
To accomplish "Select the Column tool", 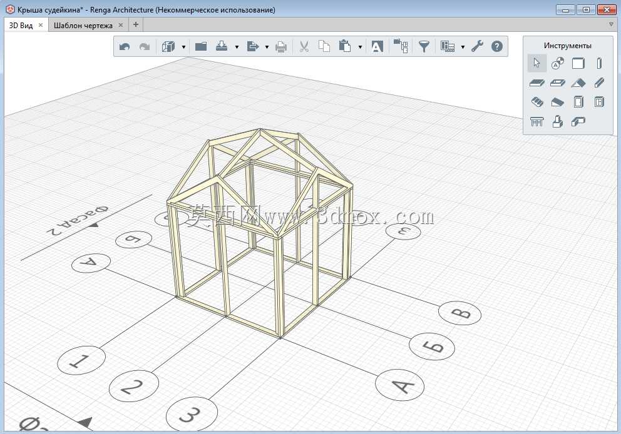I will [x=599, y=63].
